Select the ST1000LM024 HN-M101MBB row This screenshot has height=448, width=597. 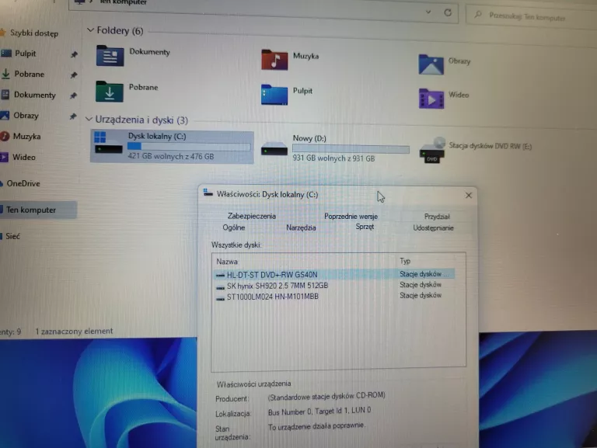pos(333,297)
